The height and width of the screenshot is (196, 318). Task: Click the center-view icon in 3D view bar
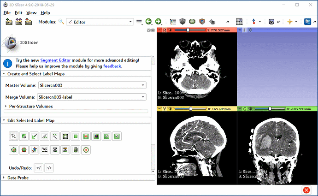coord(250,30)
